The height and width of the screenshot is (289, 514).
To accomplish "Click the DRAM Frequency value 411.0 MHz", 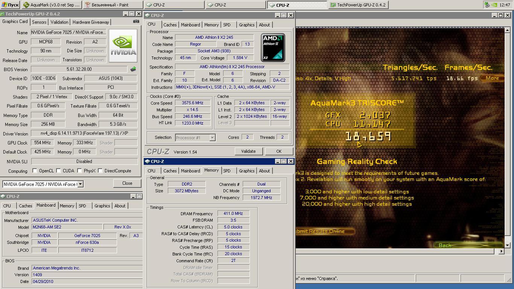I will [233, 214].
